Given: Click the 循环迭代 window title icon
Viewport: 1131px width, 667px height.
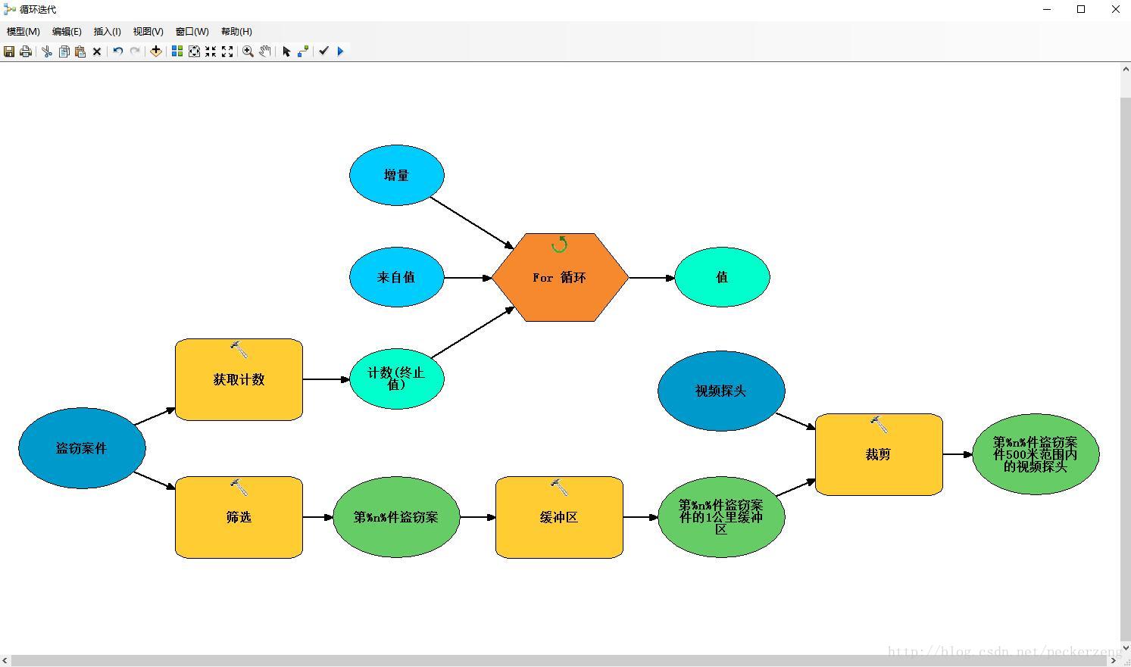Looking at the screenshot, I should 10,10.
